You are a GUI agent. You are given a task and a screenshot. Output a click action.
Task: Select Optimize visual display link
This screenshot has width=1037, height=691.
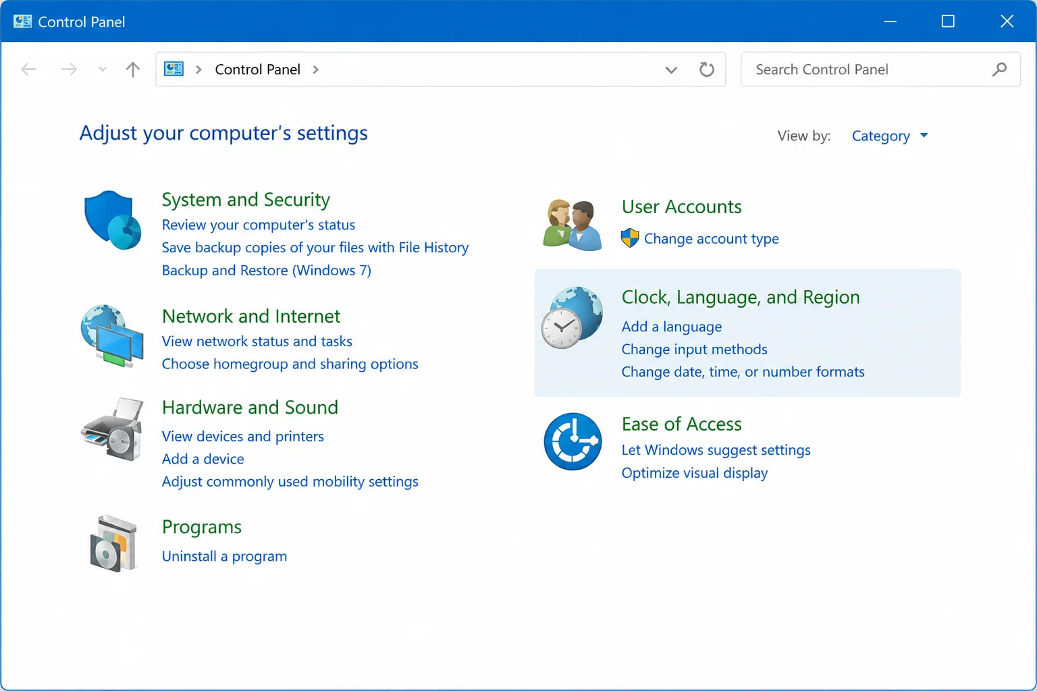tap(695, 473)
